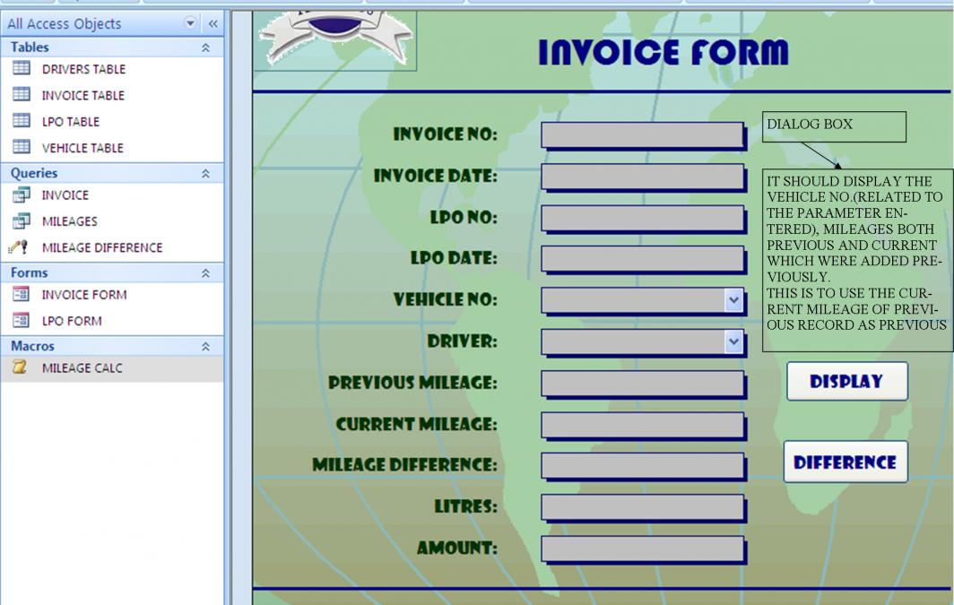The height and width of the screenshot is (605, 954).
Task: Click the MILEAGE DIFFERENCE update query icon
Action: point(18,246)
